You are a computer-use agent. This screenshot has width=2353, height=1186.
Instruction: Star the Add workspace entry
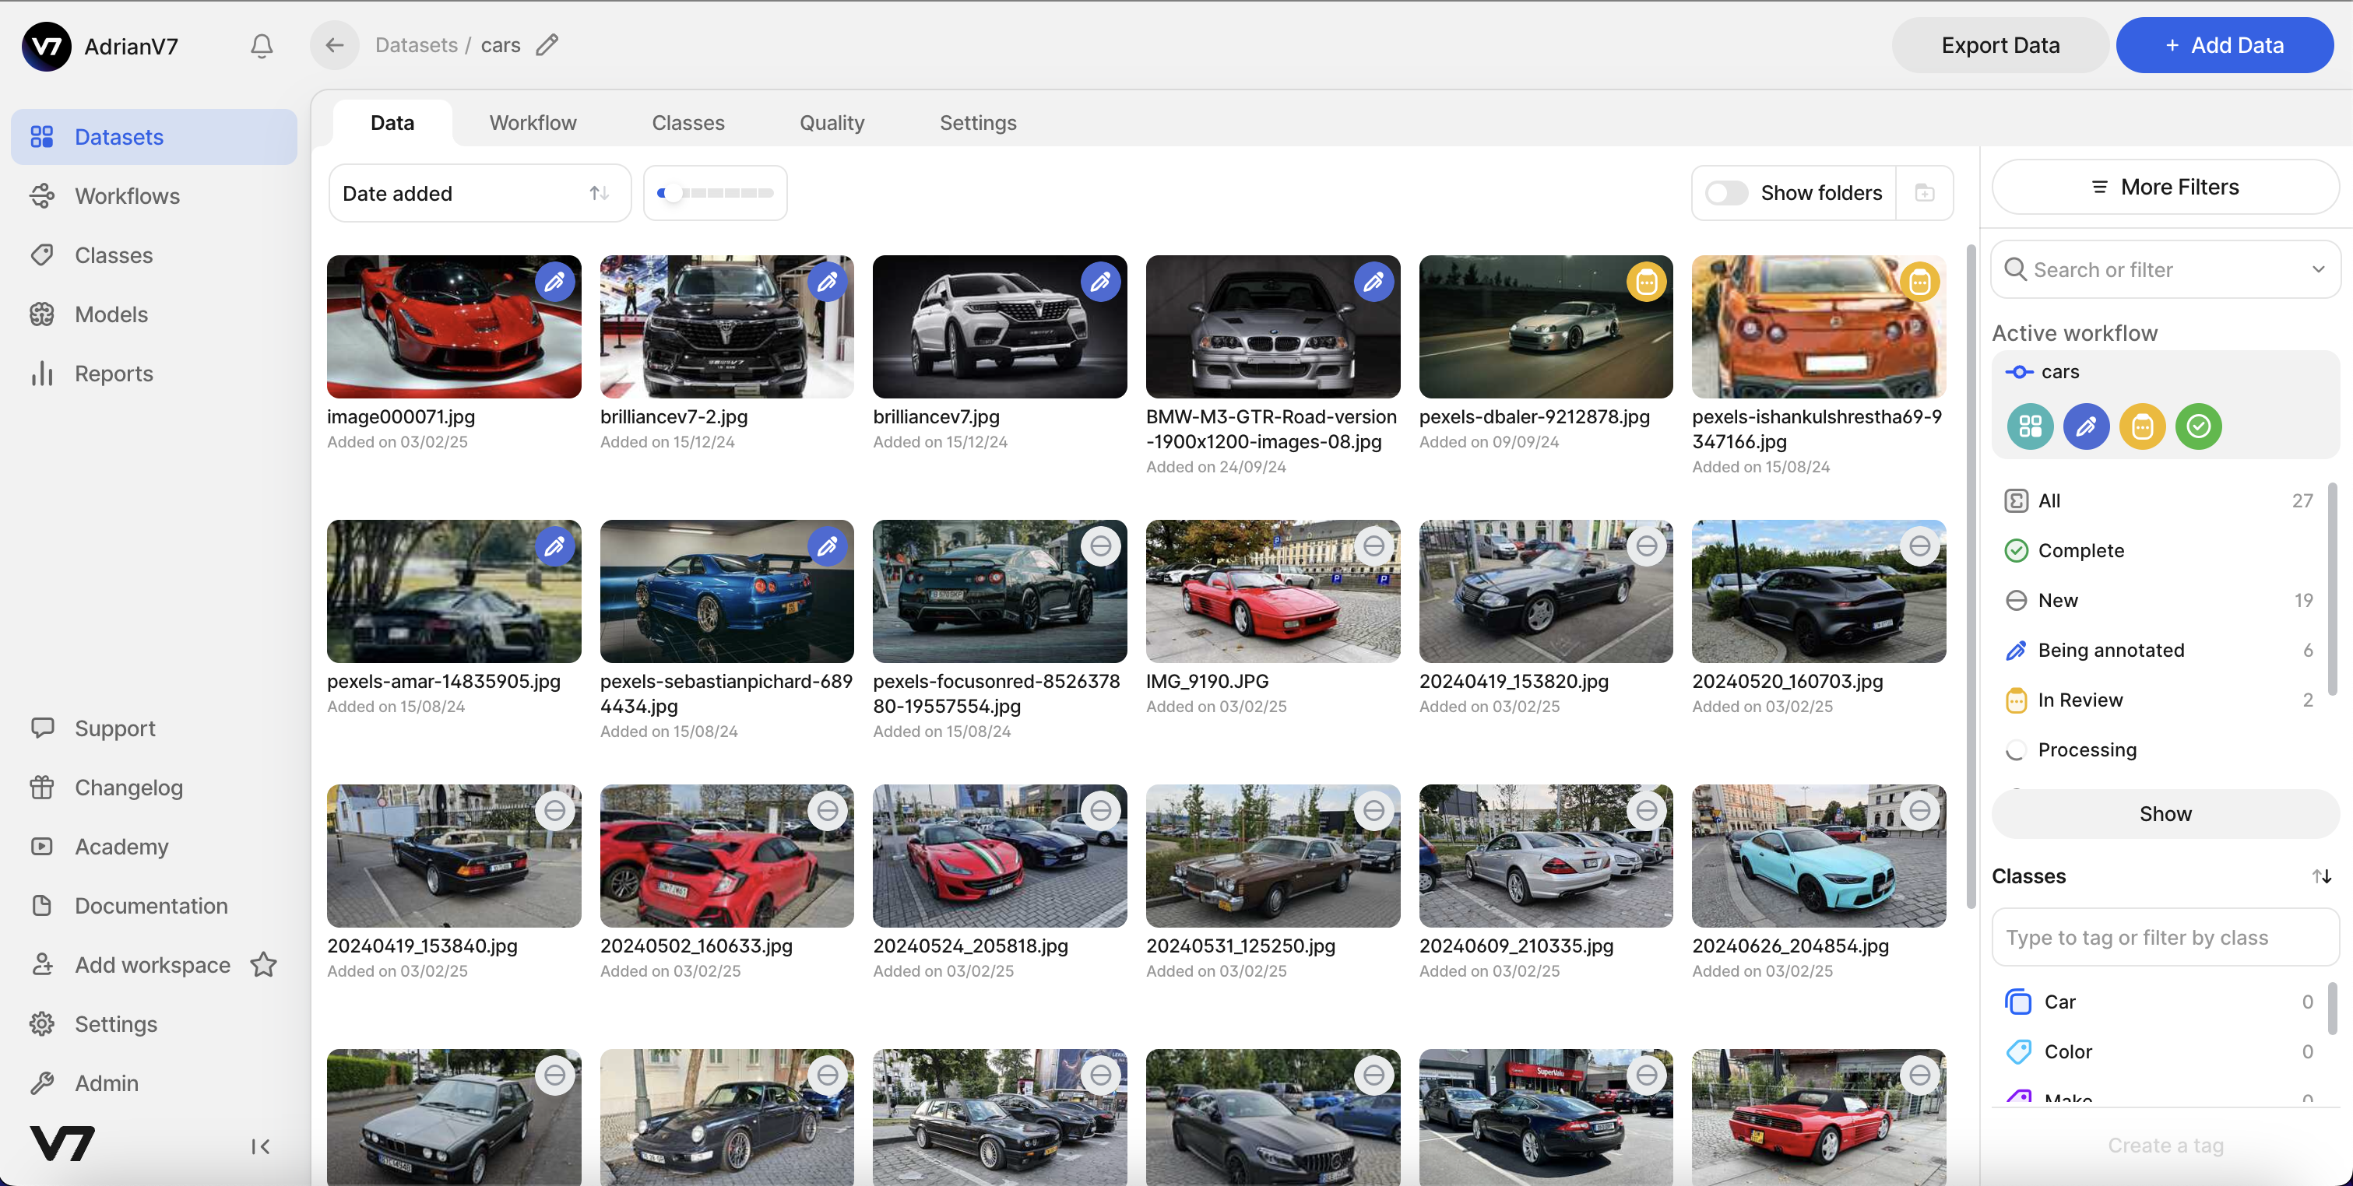[x=263, y=964]
